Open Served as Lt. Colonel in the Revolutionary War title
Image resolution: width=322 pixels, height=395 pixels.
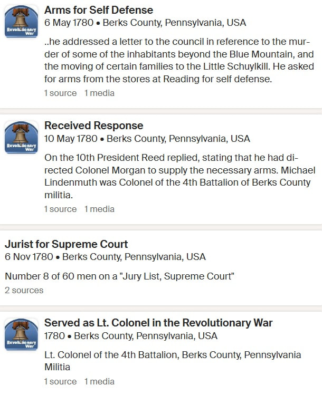click(158, 323)
